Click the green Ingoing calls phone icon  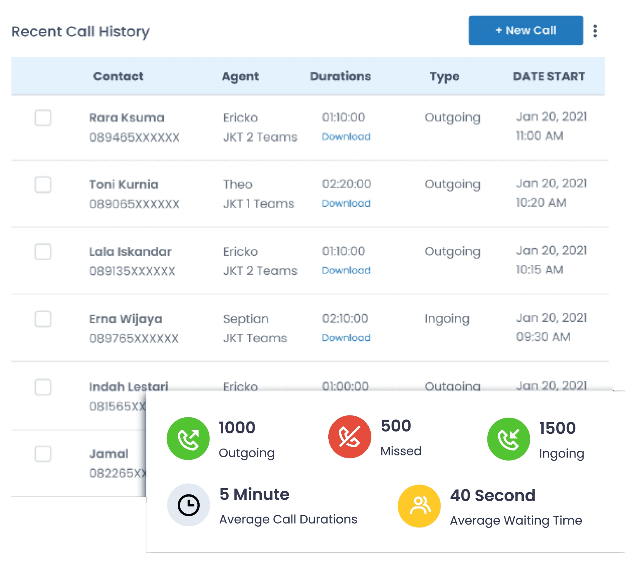pyautogui.click(x=508, y=439)
